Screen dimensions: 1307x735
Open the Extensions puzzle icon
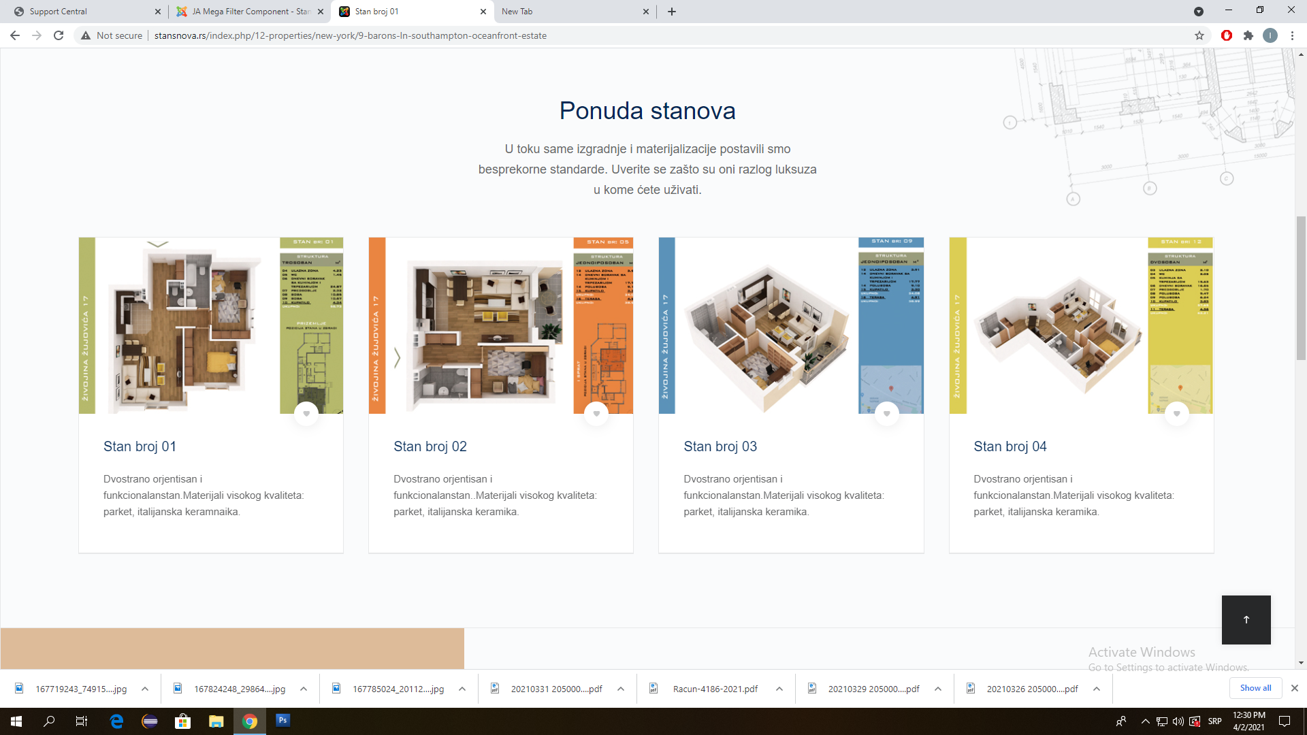pyautogui.click(x=1248, y=35)
